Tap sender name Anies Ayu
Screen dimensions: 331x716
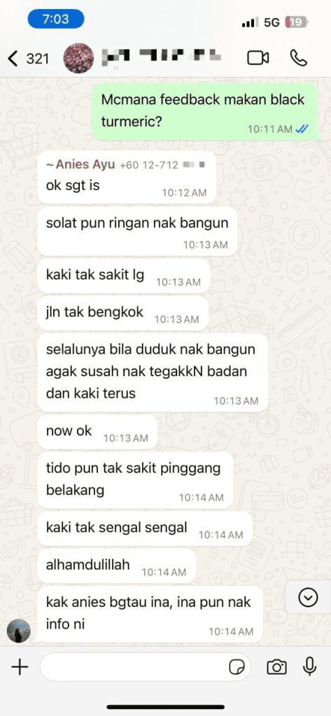(x=81, y=165)
